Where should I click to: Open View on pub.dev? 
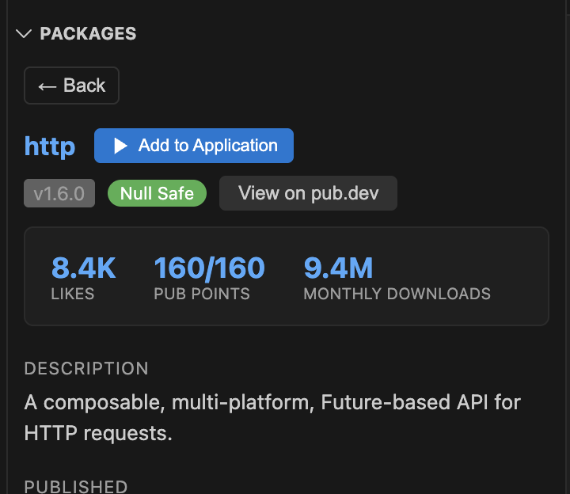pyautogui.click(x=308, y=193)
